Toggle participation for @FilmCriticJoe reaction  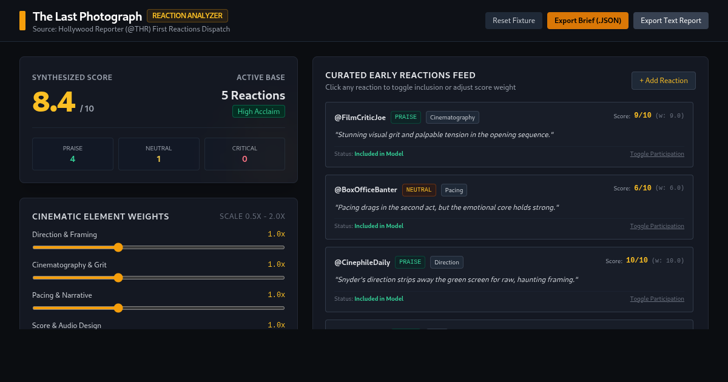click(657, 154)
